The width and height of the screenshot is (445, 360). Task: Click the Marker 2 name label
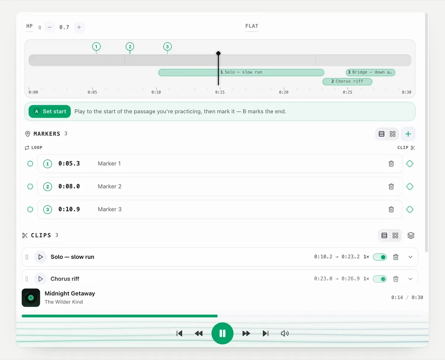[109, 187]
